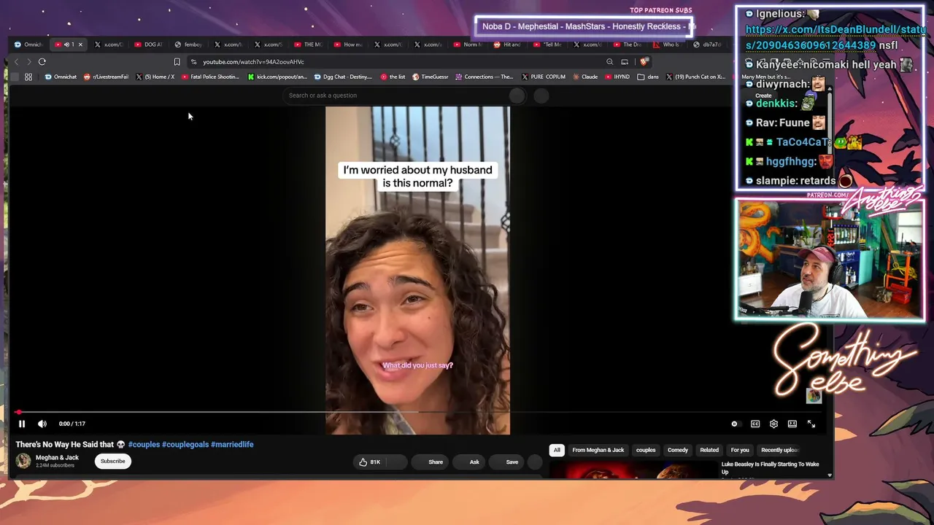Viewport: 934px width, 525px height.
Task: Open the player settings gear
Action: [x=773, y=424]
